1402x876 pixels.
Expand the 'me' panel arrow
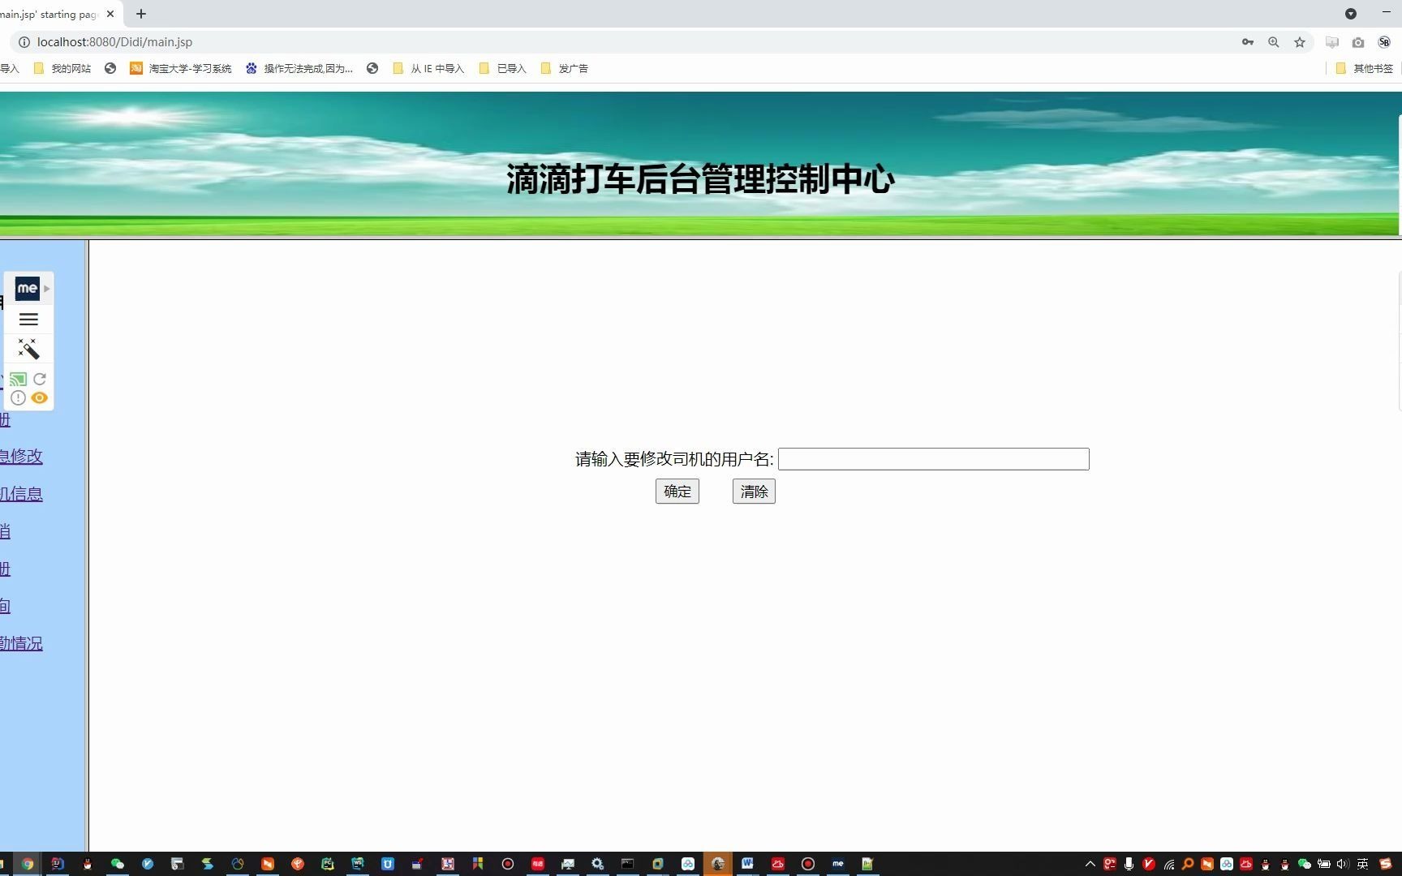pos(47,289)
